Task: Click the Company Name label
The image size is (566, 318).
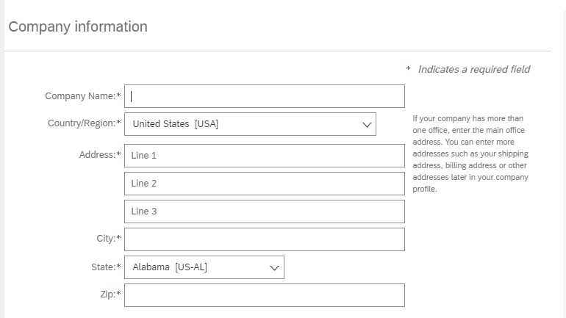Action: (x=81, y=96)
